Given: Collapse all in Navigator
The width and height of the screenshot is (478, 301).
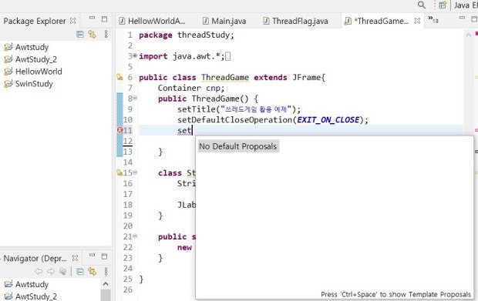Looking at the screenshot, I should click(x=80, y=271).
